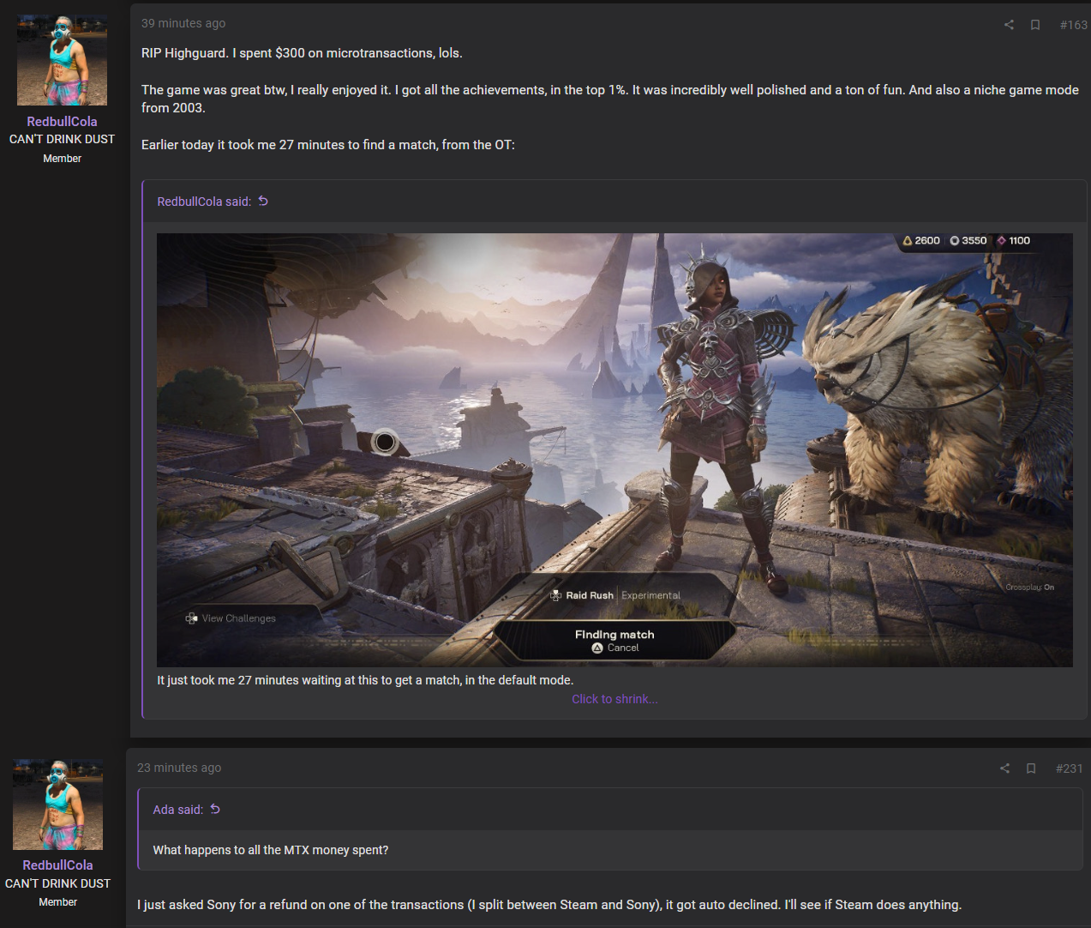Click text 'What happens to all the MTX money spent?'
Viewport: 1091px width, 928px height.
click(x=271, y=850)
